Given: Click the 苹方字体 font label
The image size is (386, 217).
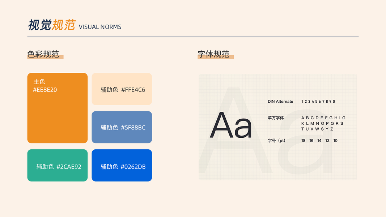Looking at the screenshot, I should 276,118.
